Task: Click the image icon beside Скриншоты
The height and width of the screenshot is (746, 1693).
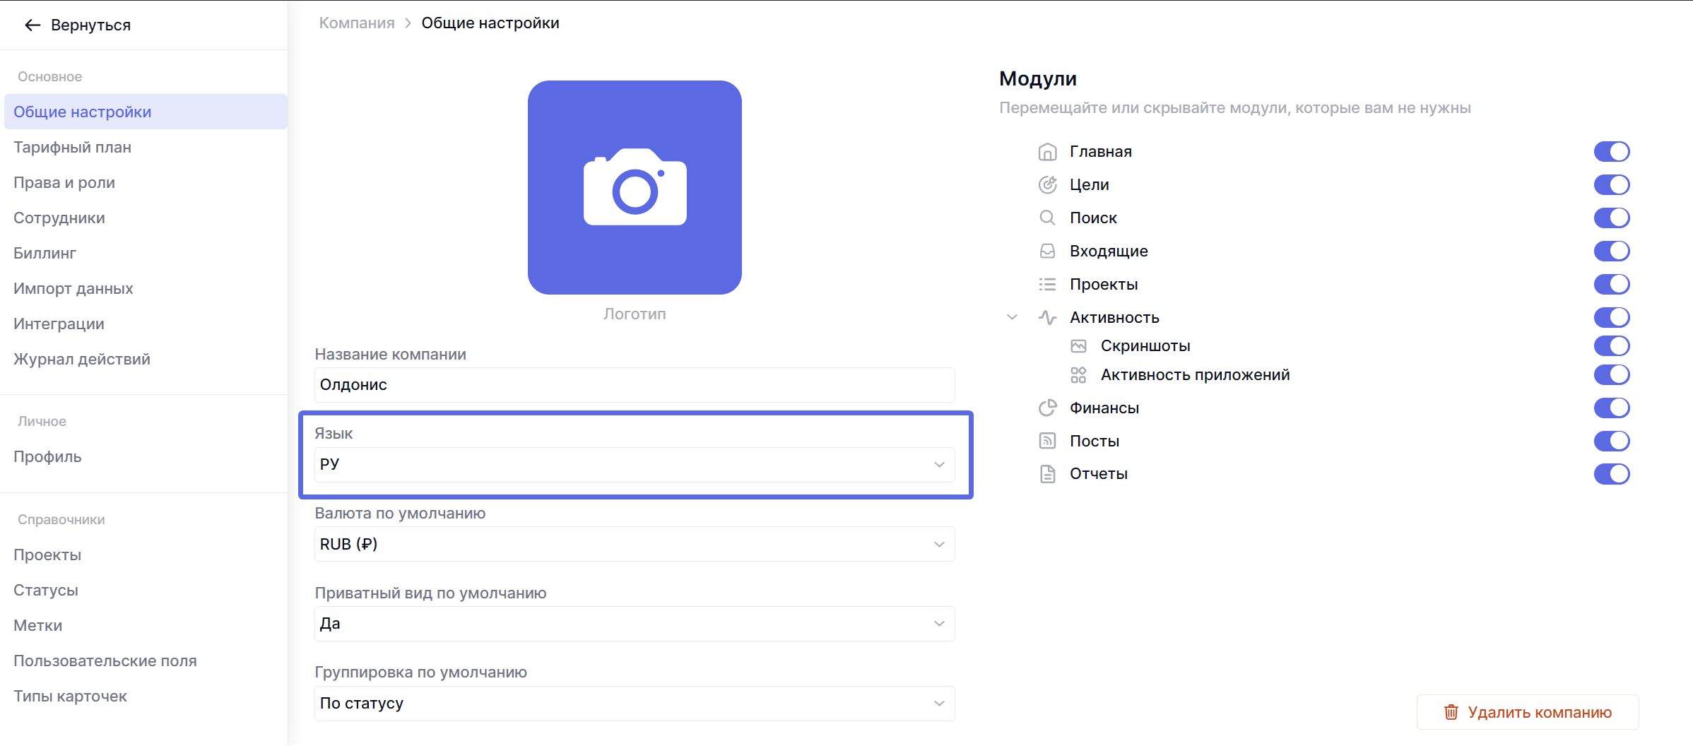Action: 1078,346
